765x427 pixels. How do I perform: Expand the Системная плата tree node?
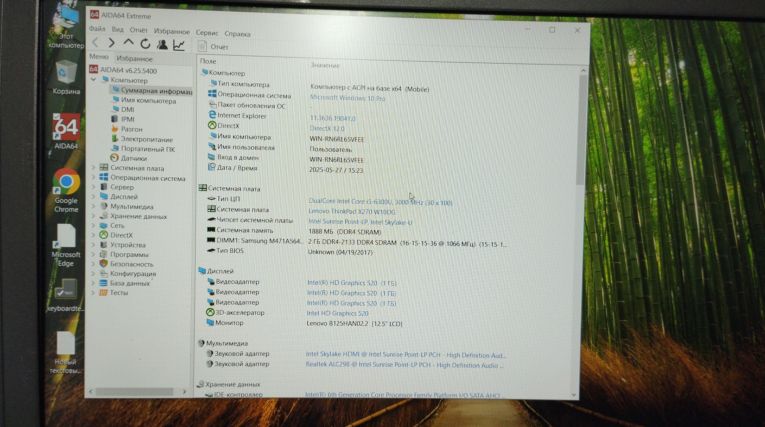pos(93,168)
